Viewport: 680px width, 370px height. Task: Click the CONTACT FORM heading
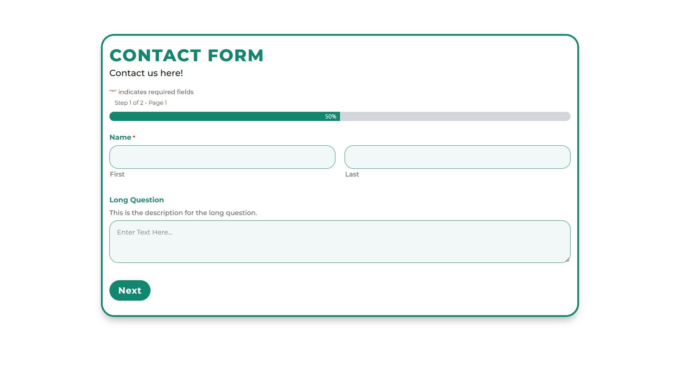(187, 55)
